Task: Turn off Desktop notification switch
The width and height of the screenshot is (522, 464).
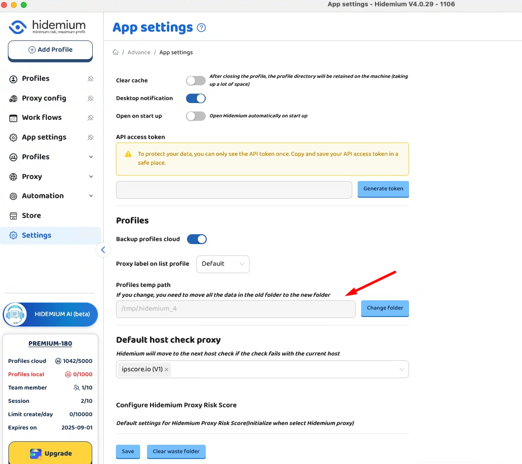Action: (195, 98)
